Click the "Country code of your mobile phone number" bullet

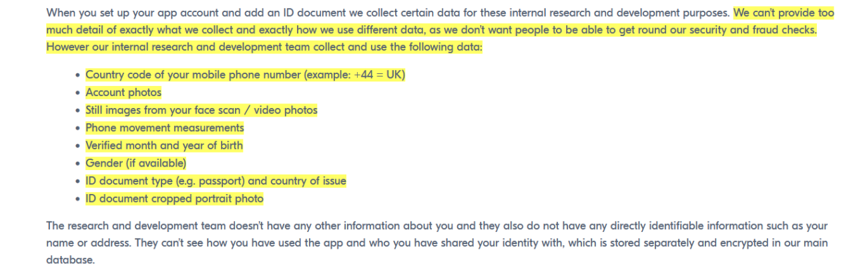point(194,75)
